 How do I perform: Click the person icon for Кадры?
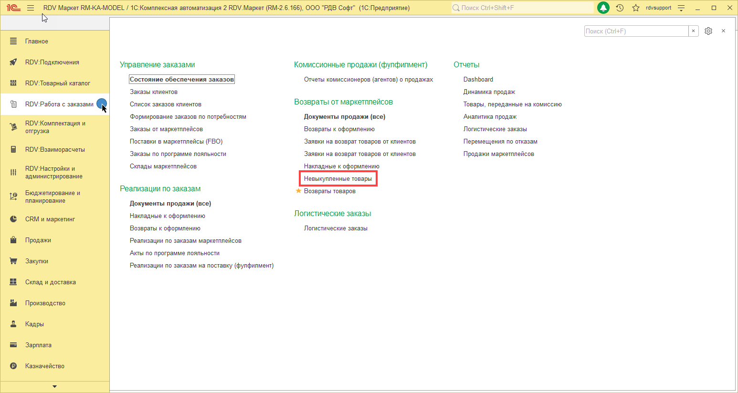pyautogui.click(x=13, y=324)
